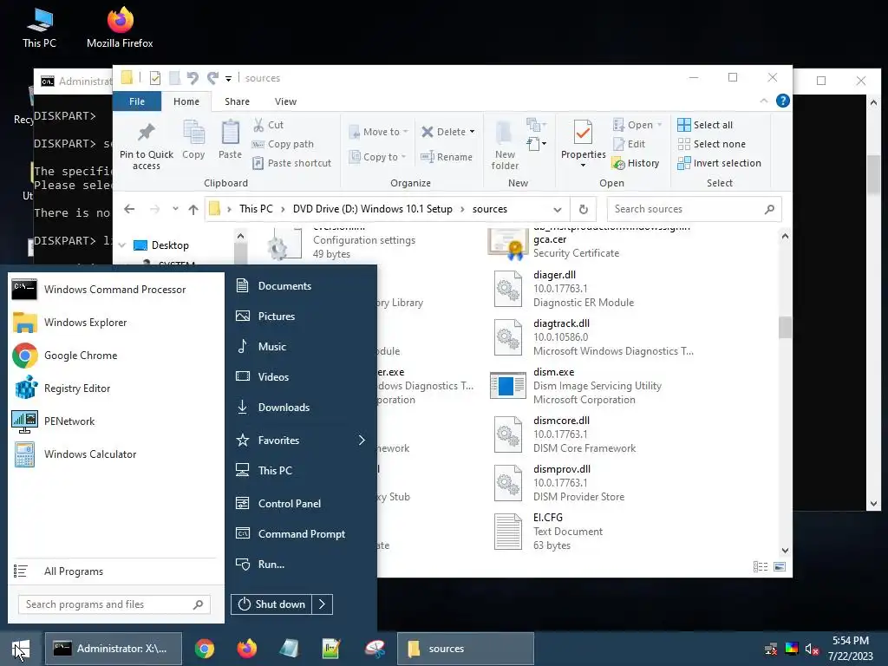Select the Home ribbon tab
The image size is (888, 666).
click(186, 101)
